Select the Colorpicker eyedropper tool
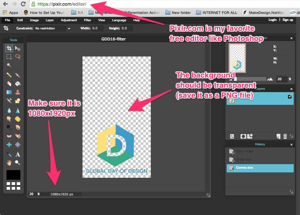The height and width of the screenshot is (215, 300). coord(9,154)
